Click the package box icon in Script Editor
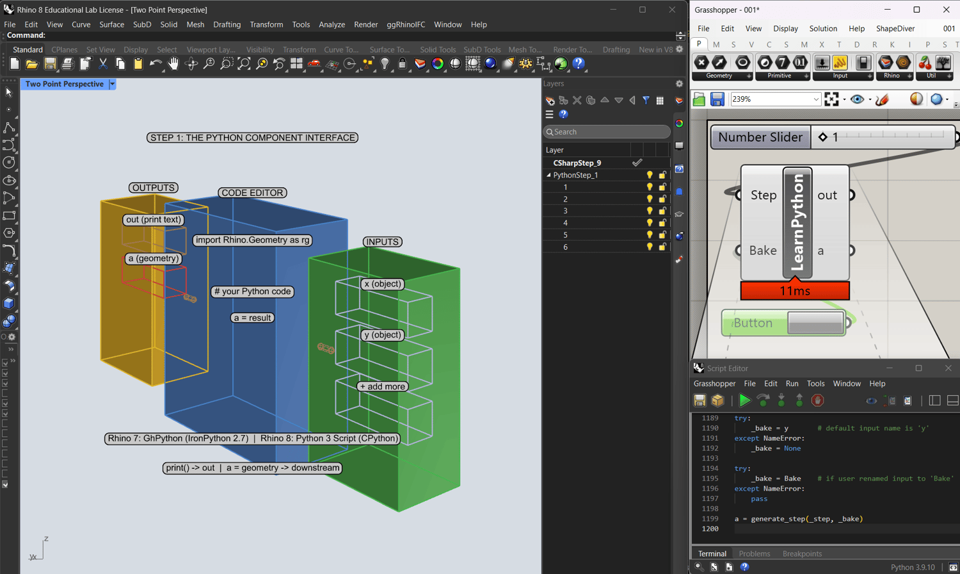 717,400
